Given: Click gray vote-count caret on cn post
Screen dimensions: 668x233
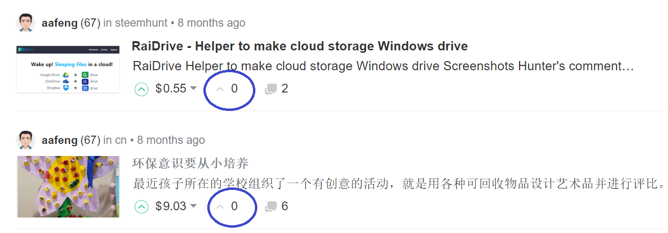Looking at the screenshot, I should pos(220,207).
